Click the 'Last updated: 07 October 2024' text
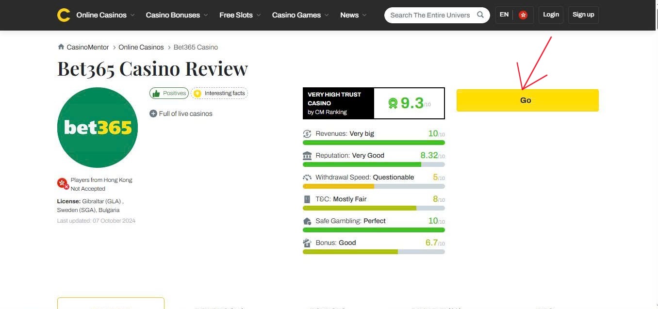Viewport: 658px width, 309px height. [x=96, y=221]
